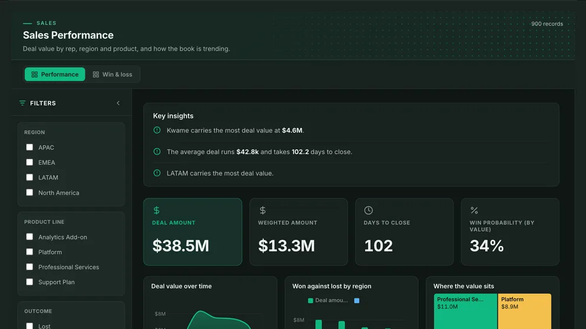Click the 'Sales Performance' page title
Image resolution: width=586 pixels, height=329 pixels.
pos(68,35)
